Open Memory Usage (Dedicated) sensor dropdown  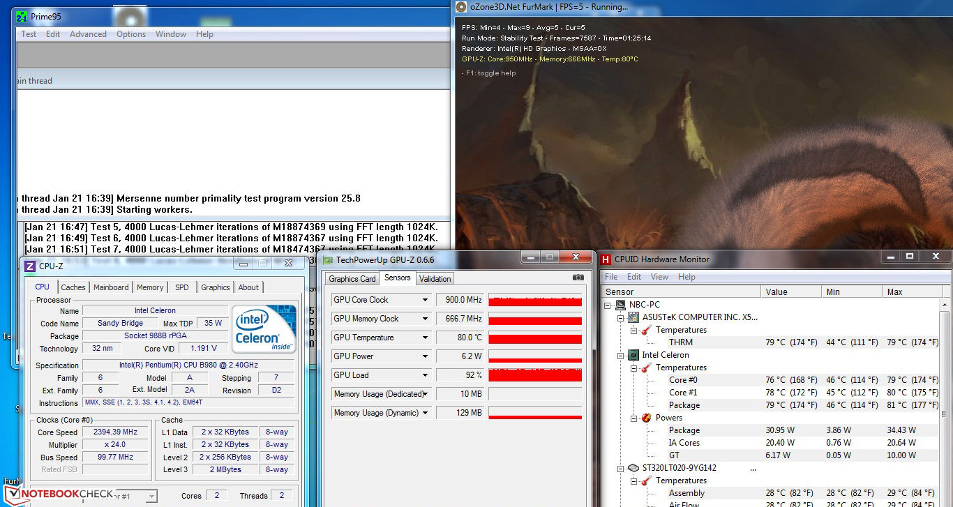(x=425, y=394)
